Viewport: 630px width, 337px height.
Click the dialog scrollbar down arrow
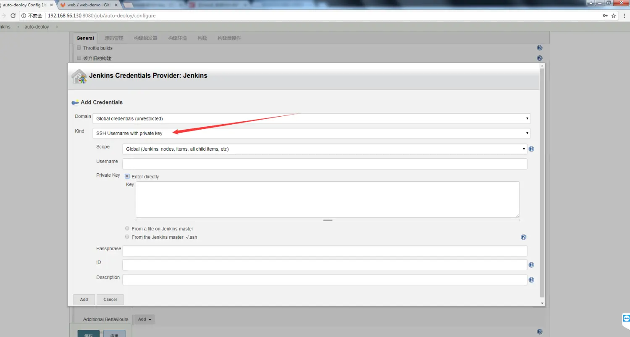coord(542,303)
